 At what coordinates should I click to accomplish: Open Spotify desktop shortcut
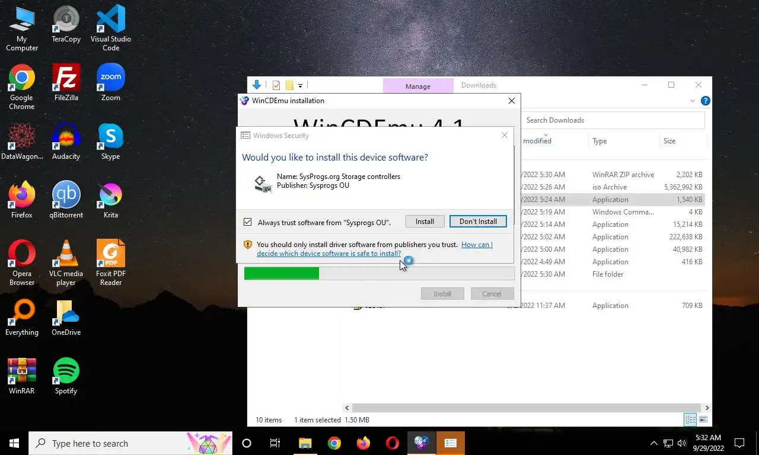(66, 376)
